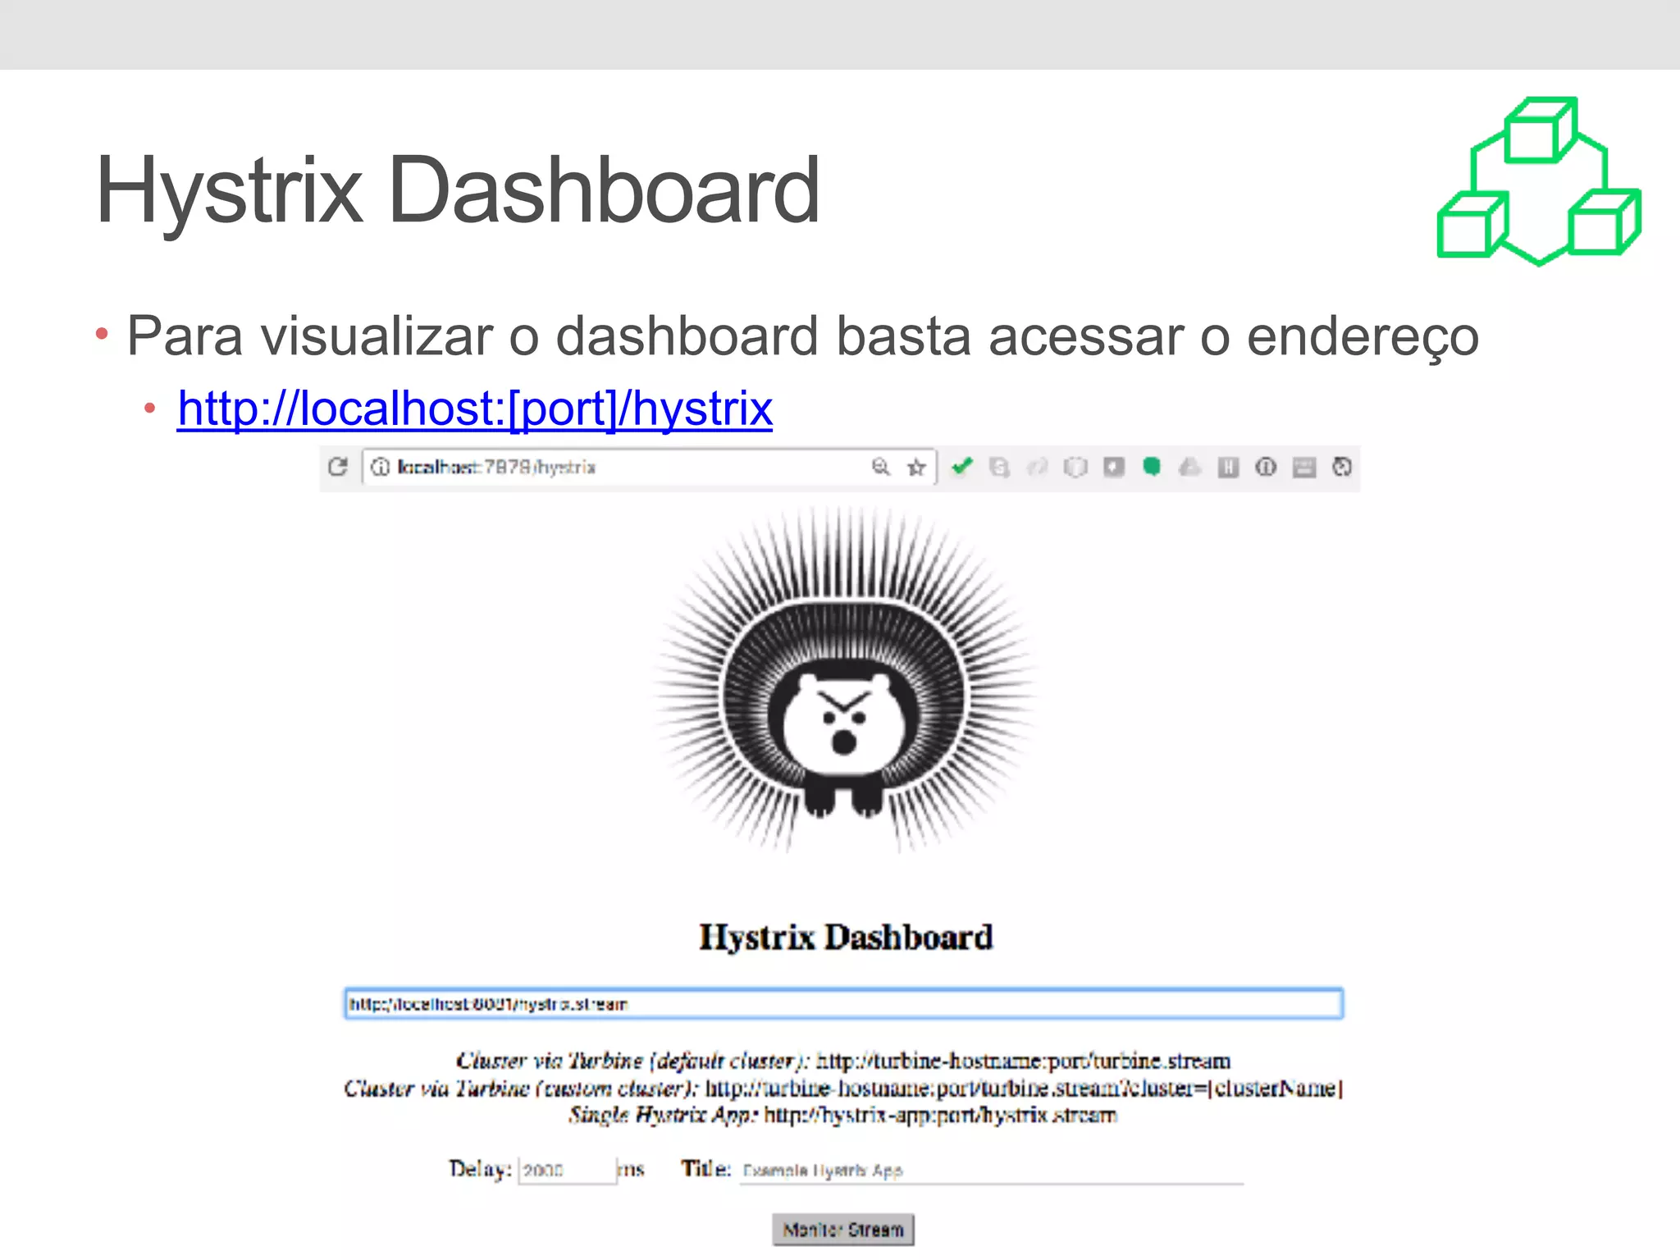Open the shield extension icon
The width and height of the screenshot is (1680, 1260).
point(1075,467)
